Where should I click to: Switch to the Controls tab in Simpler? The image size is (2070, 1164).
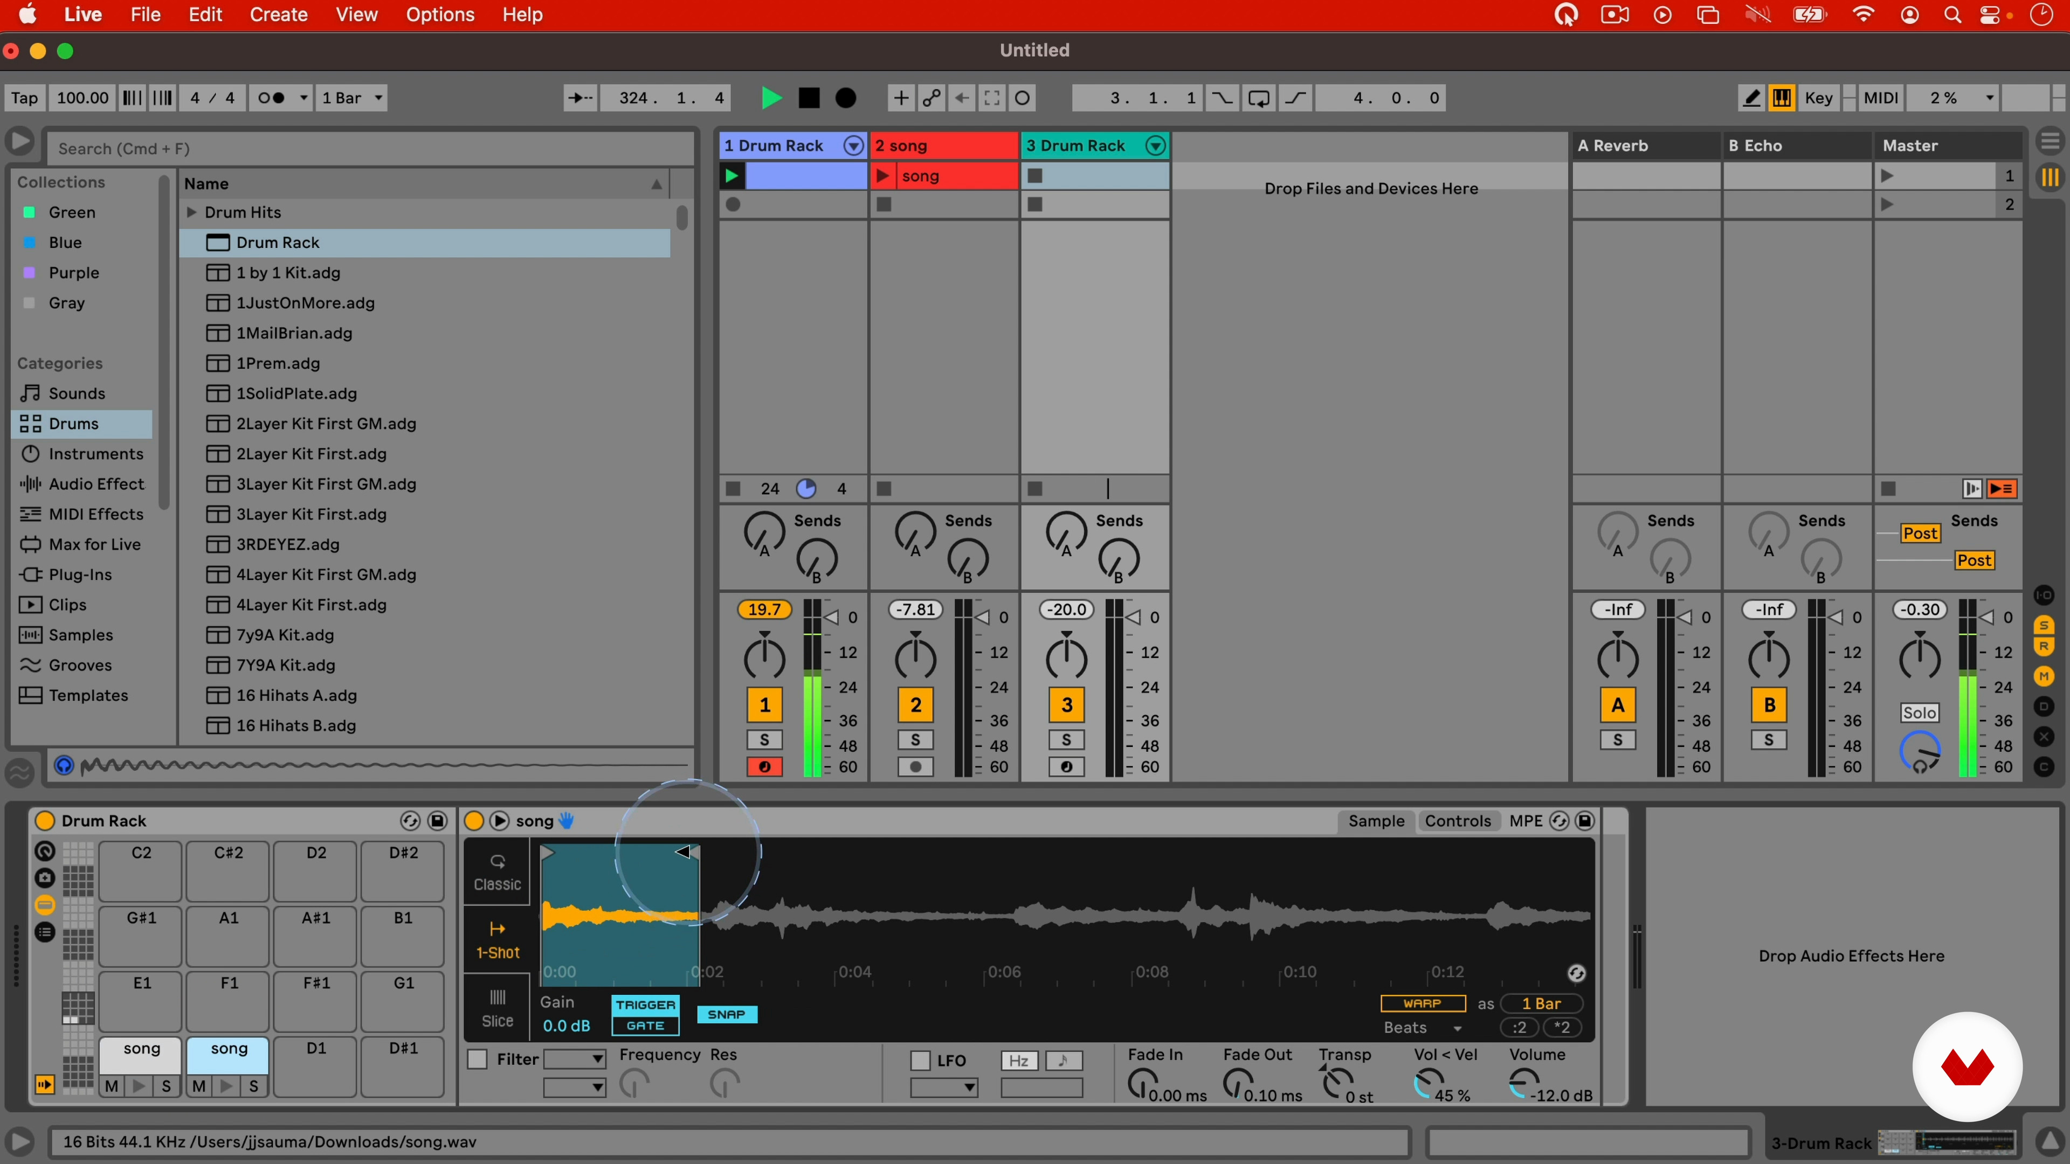(x=1458, y=821)
